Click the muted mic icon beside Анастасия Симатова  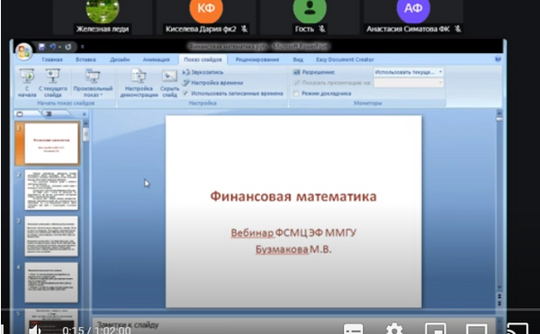coord(457,29)
